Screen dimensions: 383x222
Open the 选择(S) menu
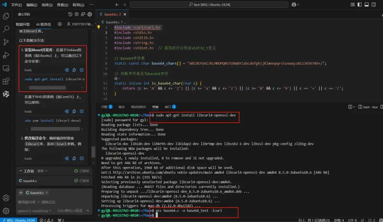[47, 5]
